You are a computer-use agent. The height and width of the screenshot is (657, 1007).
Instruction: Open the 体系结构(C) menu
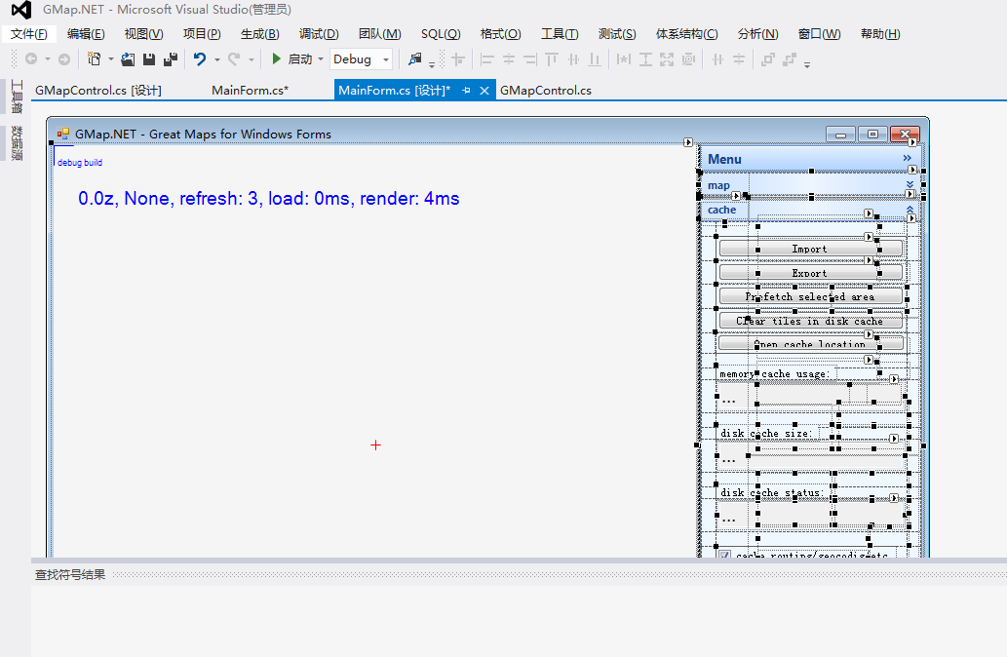pyautogui.click(x=687, y=34)
